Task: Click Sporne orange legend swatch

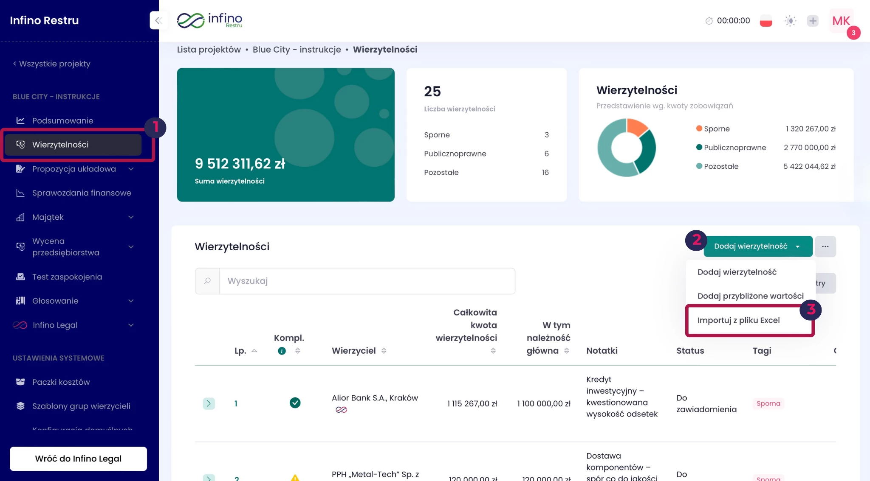Action: point(699,129)
